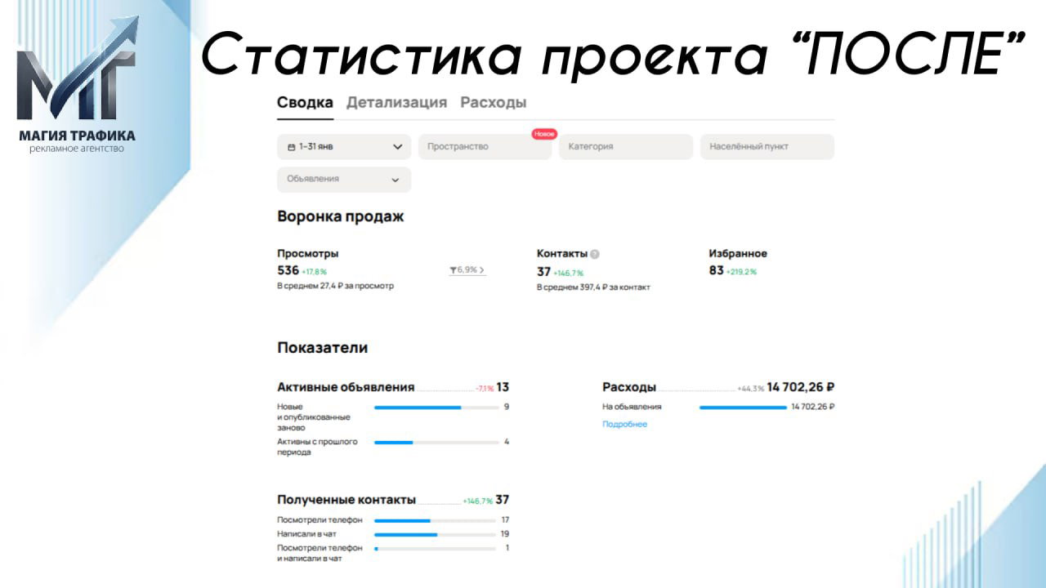Click the Показатели heading
1046x588 pixels.
click(323, 347)
